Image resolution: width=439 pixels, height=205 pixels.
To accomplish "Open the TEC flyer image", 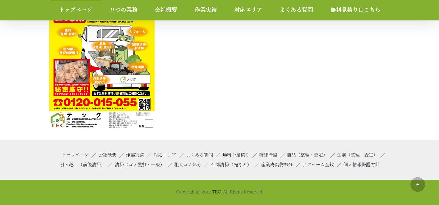I will [102, 74].
